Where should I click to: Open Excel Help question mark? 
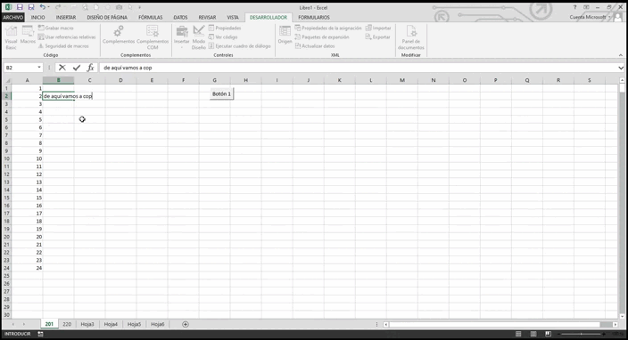pos(575,7)
